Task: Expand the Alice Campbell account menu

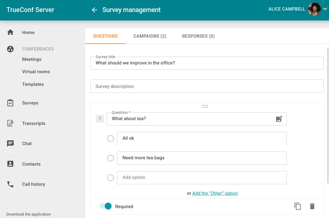Action: pos(325,9)
